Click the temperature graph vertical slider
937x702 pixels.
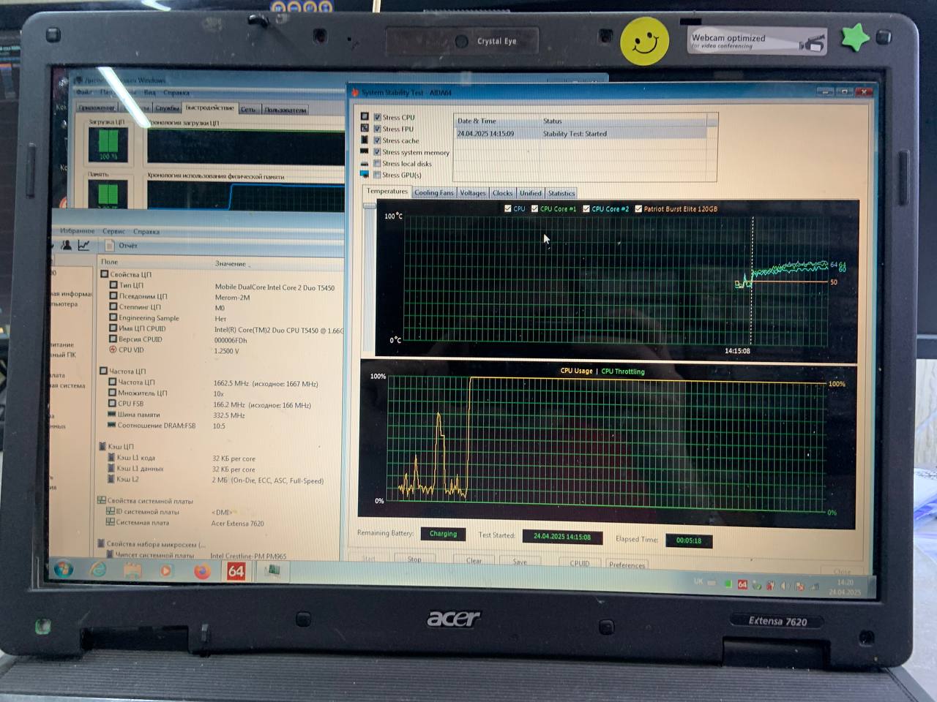point(369,205)
